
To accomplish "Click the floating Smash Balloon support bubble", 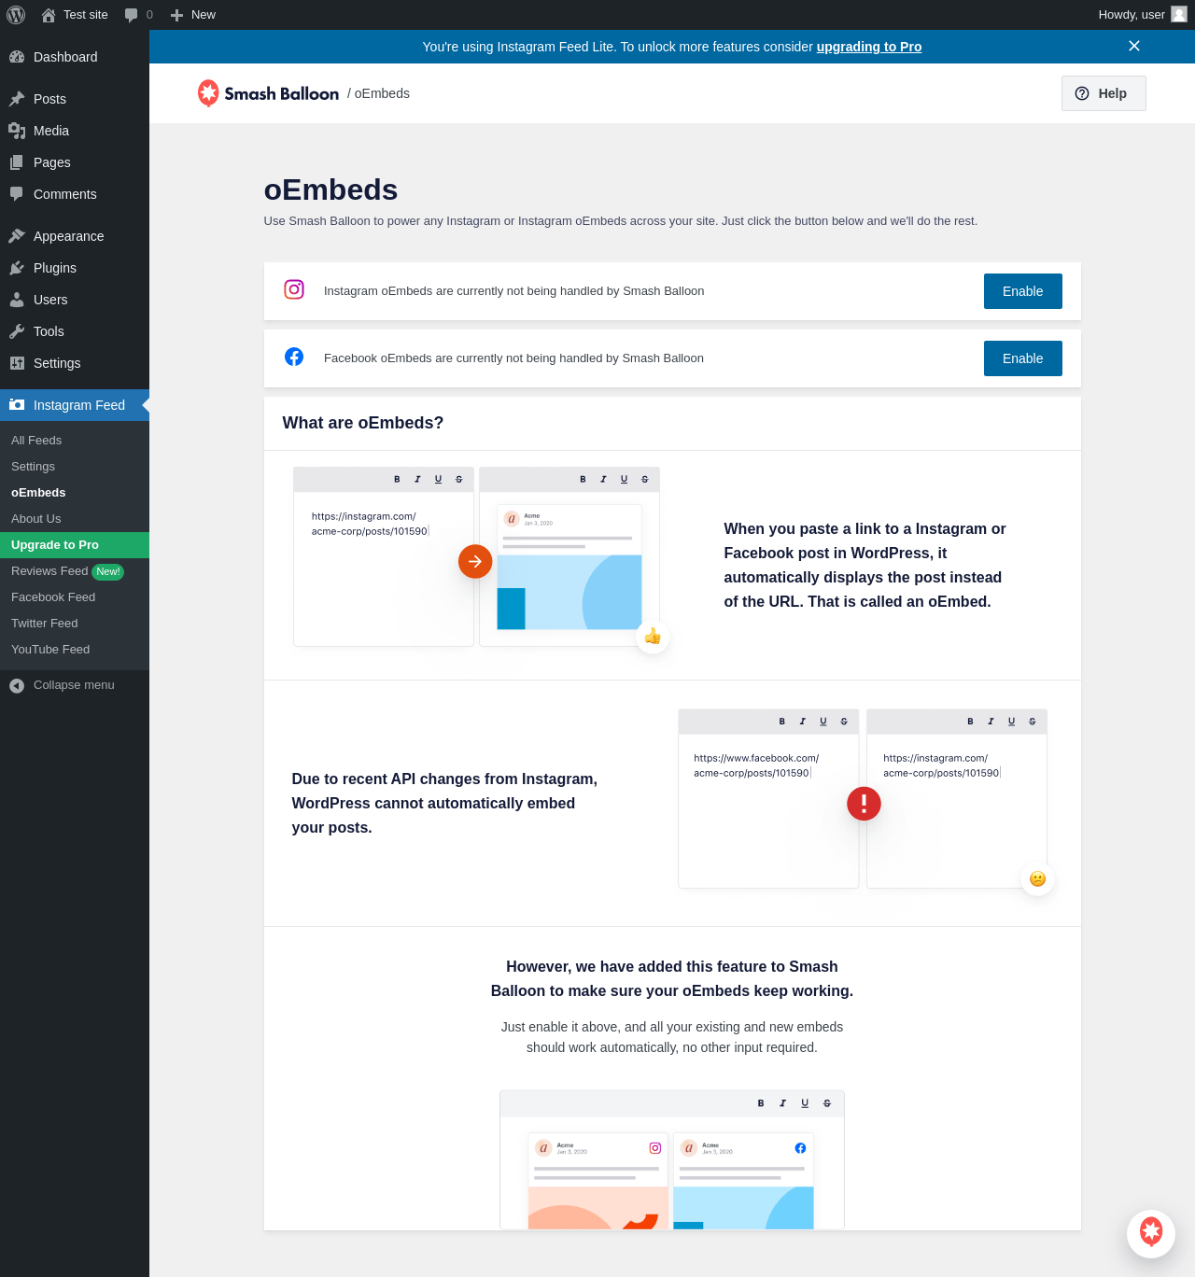I will click(1151, 1233).
